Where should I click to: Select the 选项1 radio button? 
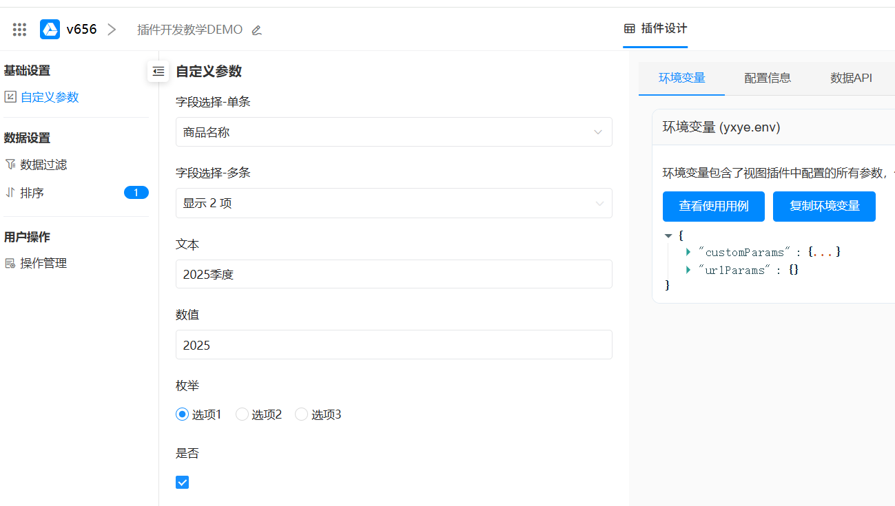click(x=182, y=414)
